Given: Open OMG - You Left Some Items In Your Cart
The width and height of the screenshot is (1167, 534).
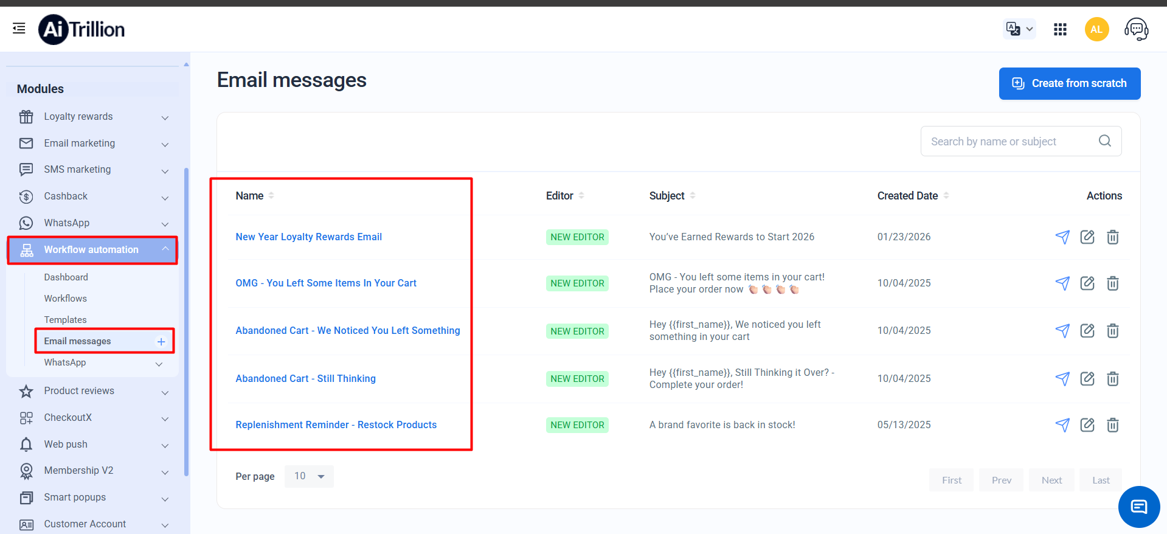Looking at the screenshot, I should 326,283.
